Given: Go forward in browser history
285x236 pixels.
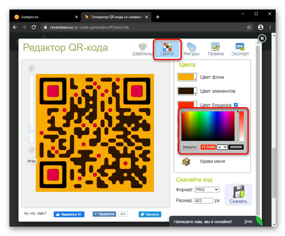Looking at the screenshot, I should point(24,27).
